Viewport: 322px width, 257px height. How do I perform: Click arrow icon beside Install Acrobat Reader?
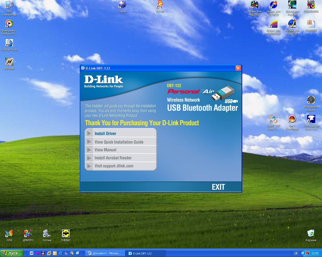pos(89,158)
